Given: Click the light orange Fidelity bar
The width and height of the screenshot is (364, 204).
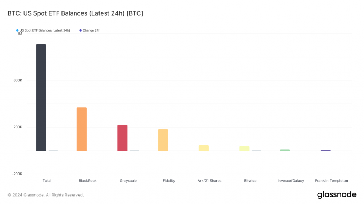Looking at the screenshot, I should 163,140.
